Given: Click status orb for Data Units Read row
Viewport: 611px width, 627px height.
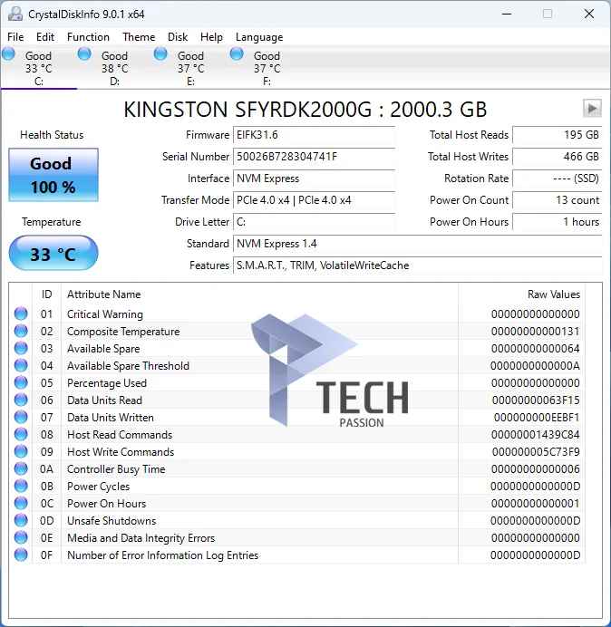Looking at the screenshot, I should point(21,400).
